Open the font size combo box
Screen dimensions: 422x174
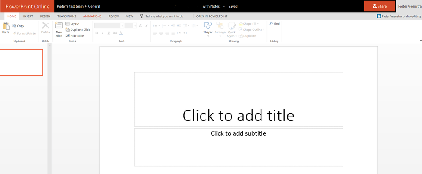pyautogui.click(x=131, y=26)
